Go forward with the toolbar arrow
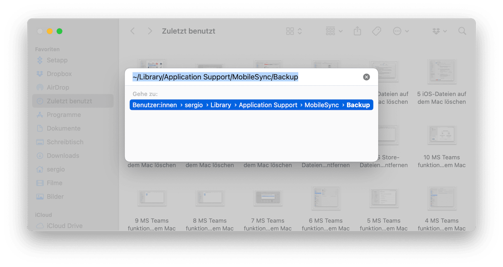Image resolution: width=503 pixels, height=267 pixels. pos(150,31)
